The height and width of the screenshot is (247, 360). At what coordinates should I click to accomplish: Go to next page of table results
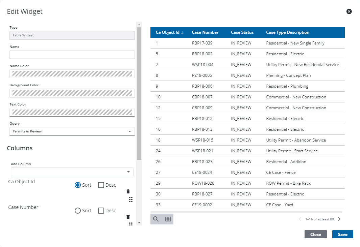point(339,219)
